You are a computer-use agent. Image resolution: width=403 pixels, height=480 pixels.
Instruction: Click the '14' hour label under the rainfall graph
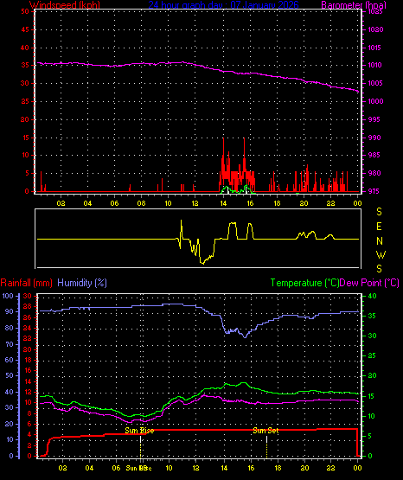224,468
